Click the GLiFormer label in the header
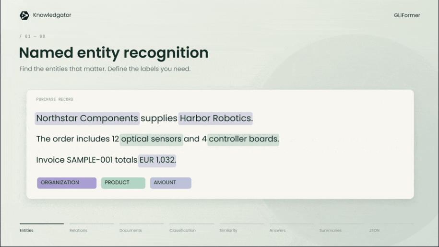The image size is (439, 247). 407,15
